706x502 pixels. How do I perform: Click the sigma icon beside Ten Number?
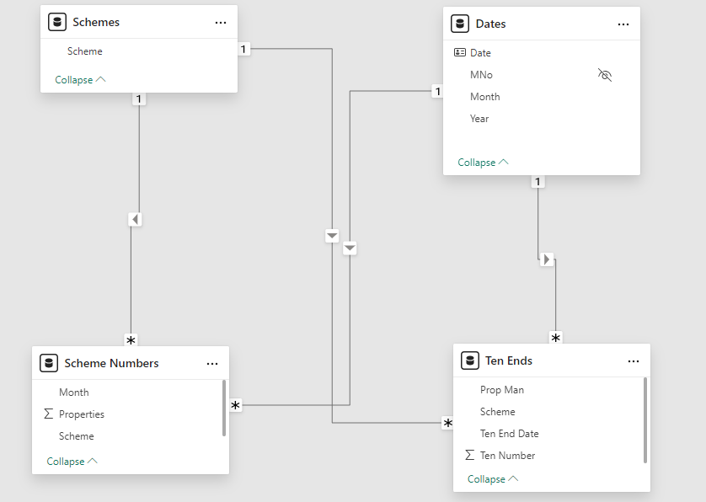pyautogui.click(x=469, y=455)
